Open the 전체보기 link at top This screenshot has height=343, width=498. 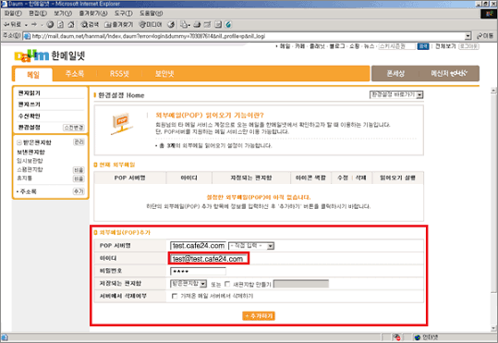click(x=445, y=46)
